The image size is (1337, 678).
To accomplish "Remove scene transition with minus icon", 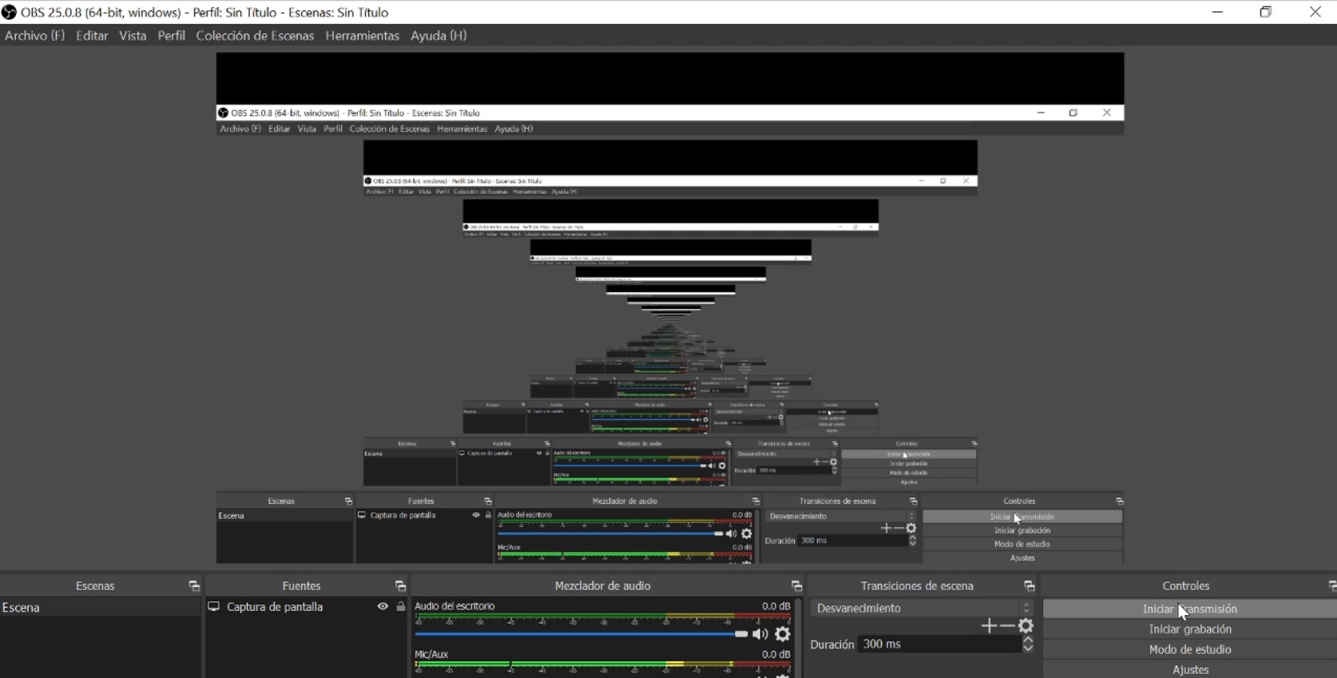I will 1007,626.
